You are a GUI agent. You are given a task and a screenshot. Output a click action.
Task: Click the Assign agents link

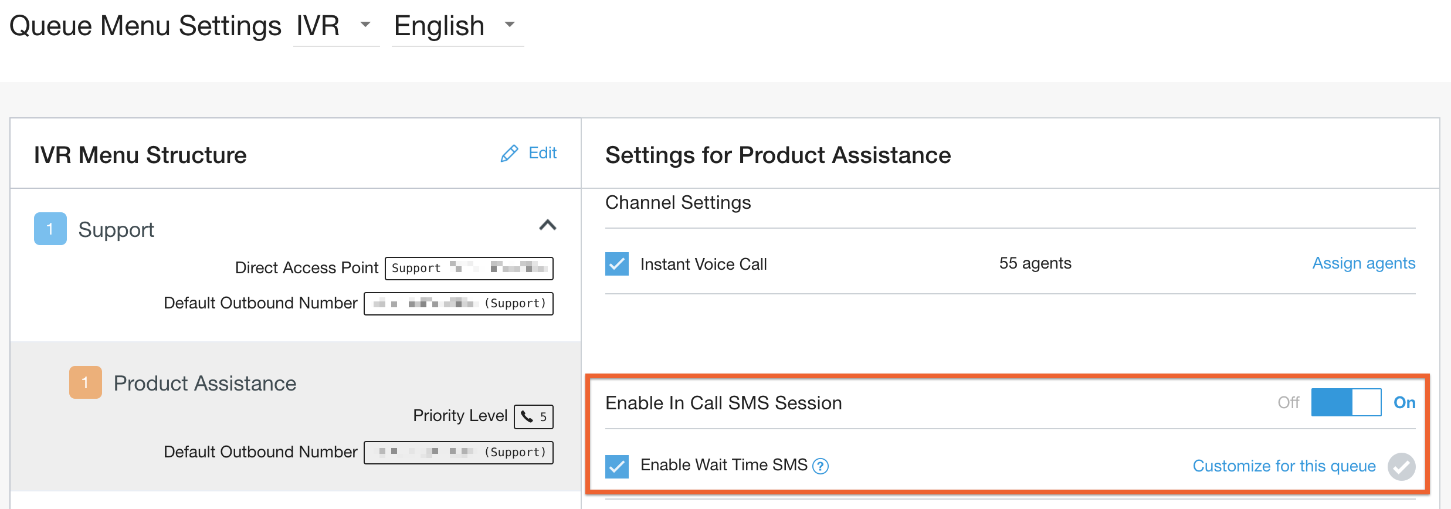pyautogui.click(x=1364, y=263)
